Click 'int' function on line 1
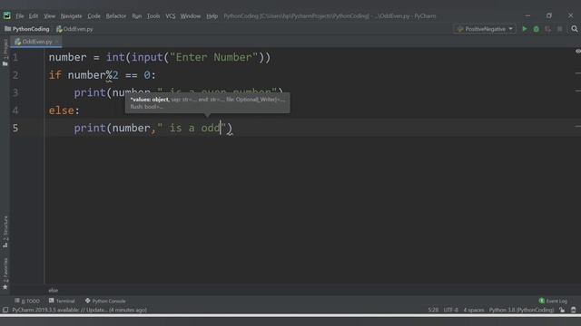 (115, 57)
